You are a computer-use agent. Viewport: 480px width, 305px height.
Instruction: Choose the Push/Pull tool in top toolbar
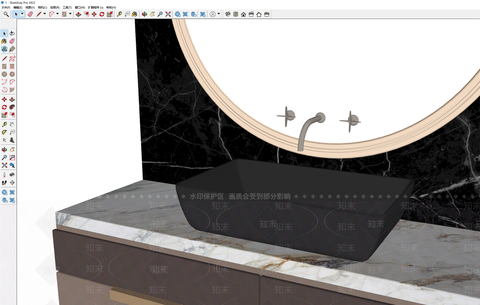[78, 14]
